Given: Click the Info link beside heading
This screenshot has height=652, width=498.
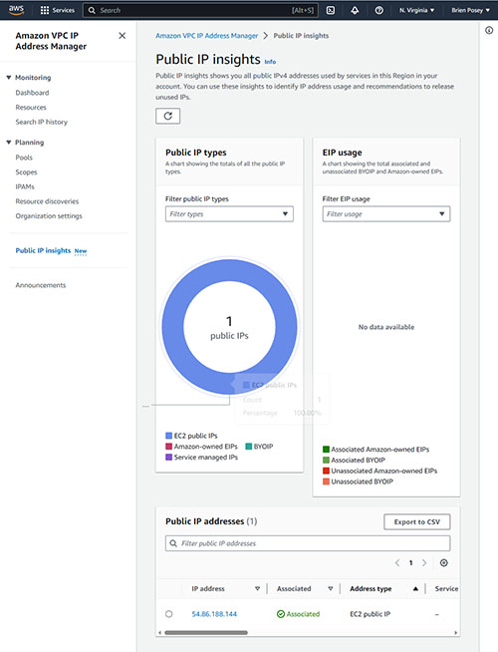Looking at the screenshot, I should [x=270, y=62].
